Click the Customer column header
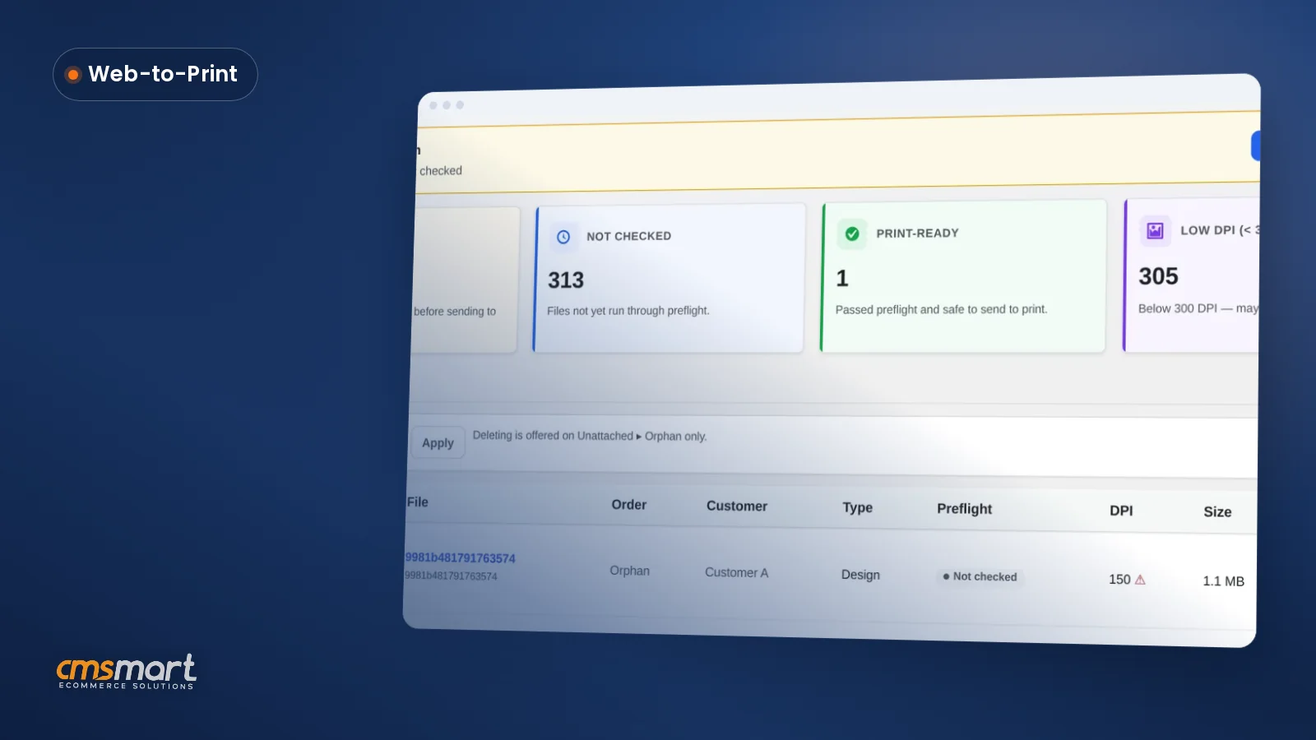The width and height of the screenshot is (1316, 740). (737, 506)
